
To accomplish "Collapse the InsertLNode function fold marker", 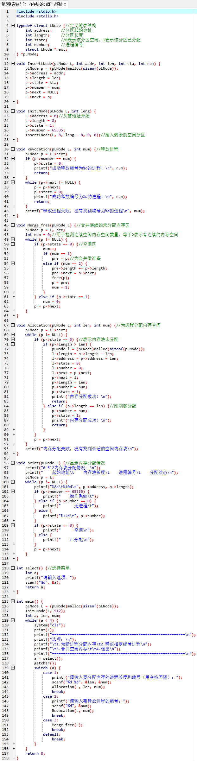I will [13, 64].
